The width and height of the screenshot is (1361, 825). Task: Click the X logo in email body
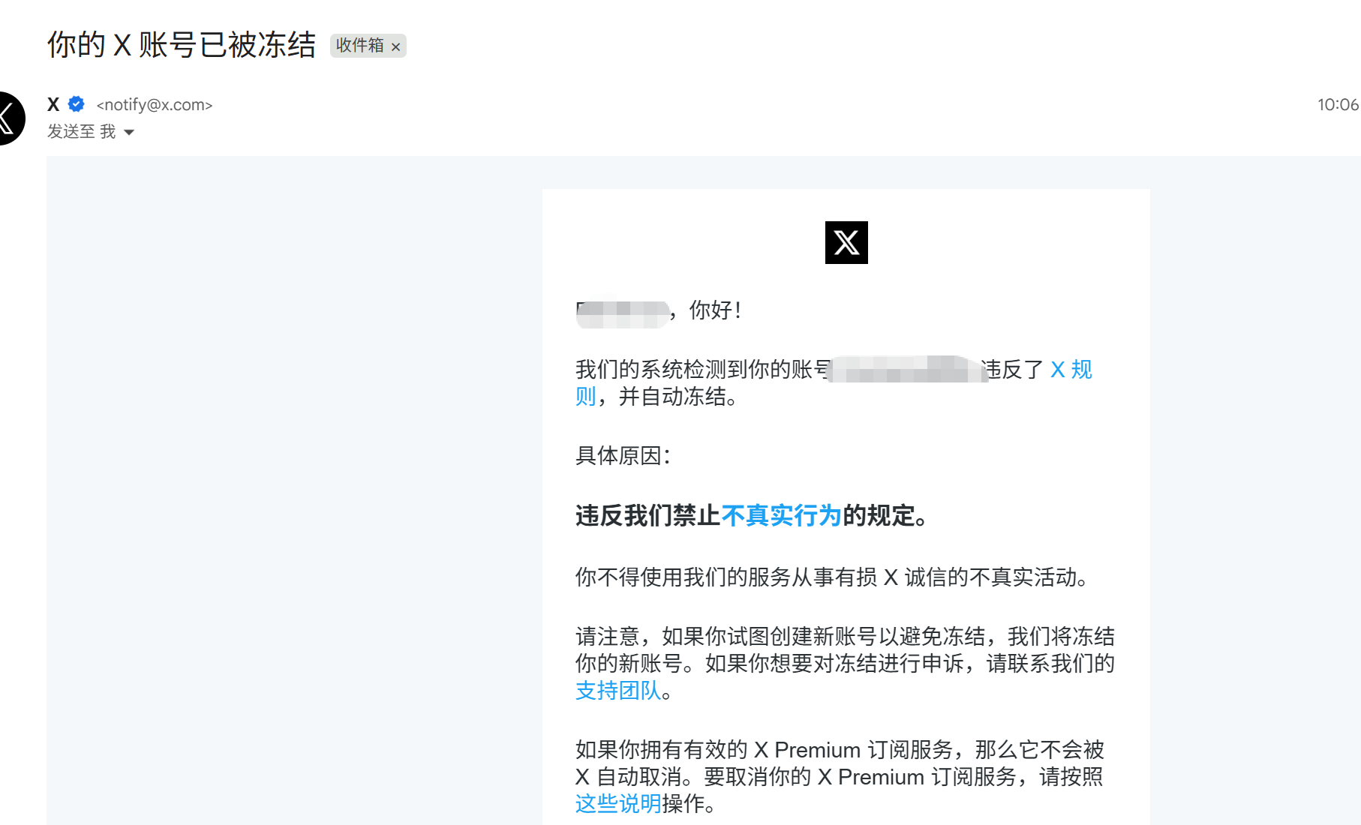click(846, 242)
